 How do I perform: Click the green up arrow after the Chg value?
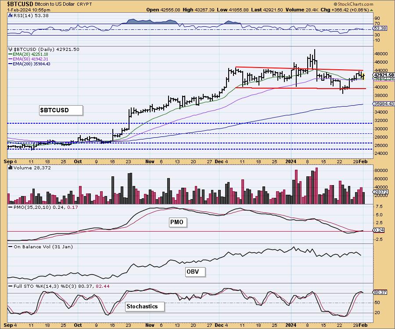pyautogui.click(x=372, y=10)
